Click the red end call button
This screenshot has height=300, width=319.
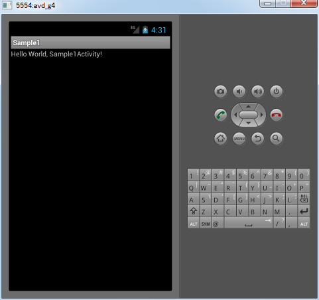pos(276,115)
